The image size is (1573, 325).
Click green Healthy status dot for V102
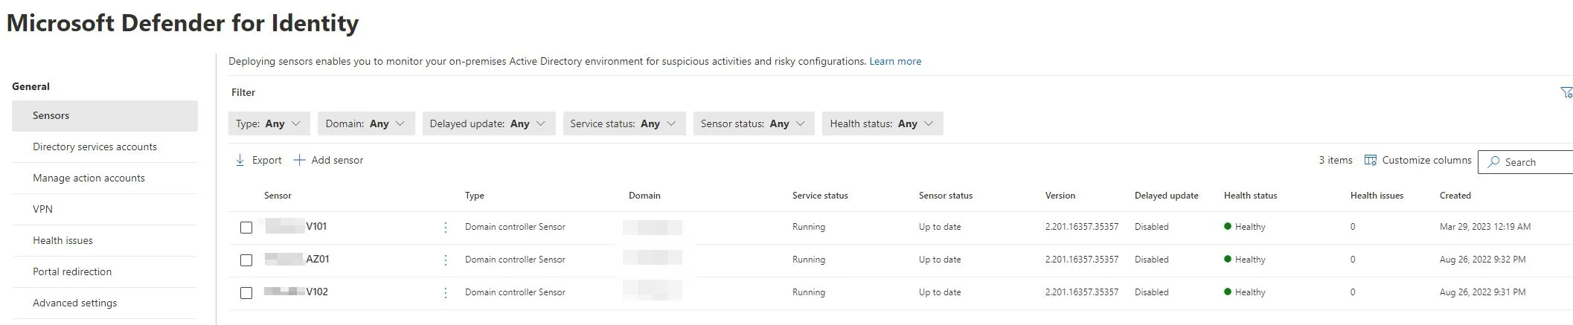1228,292
